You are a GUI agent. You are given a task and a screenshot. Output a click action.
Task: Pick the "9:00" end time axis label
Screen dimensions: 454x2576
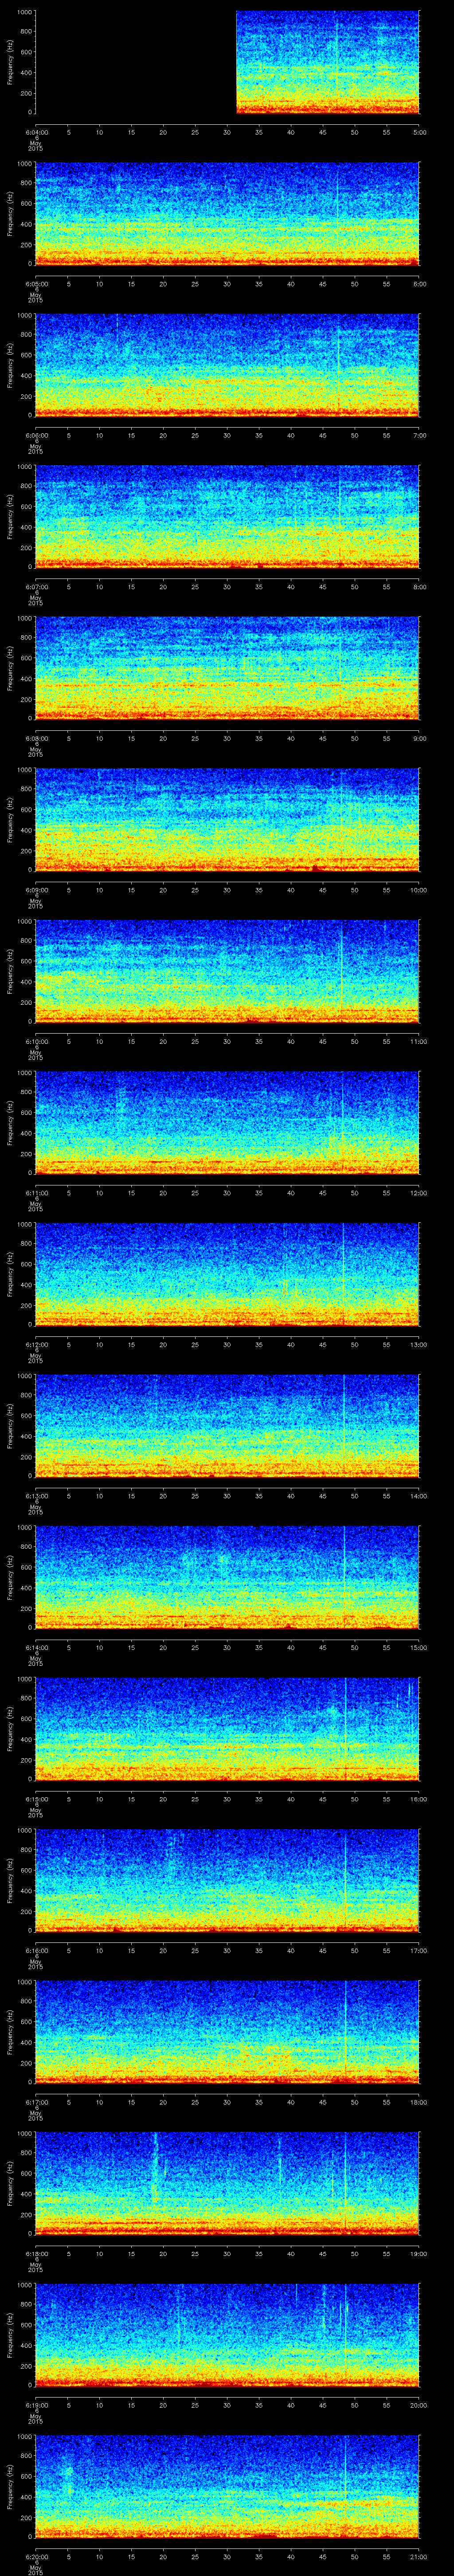point(419,738)
